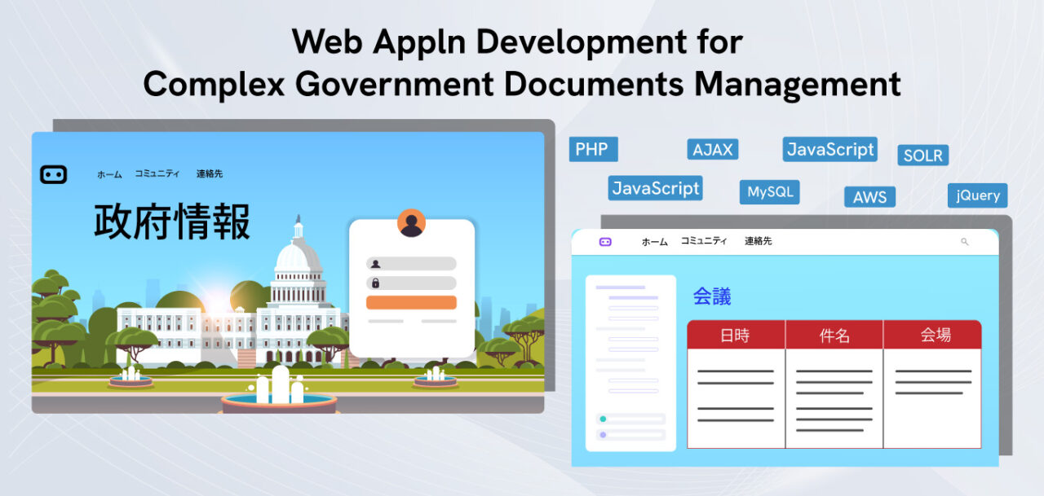Click the AWS technology badge
Image resolution: width=1044 pixels, height=496 pixels.
[869, 196]
